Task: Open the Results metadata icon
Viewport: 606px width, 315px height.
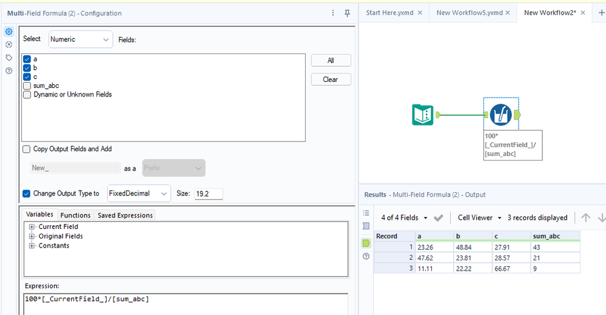Action: click(366, 226)
